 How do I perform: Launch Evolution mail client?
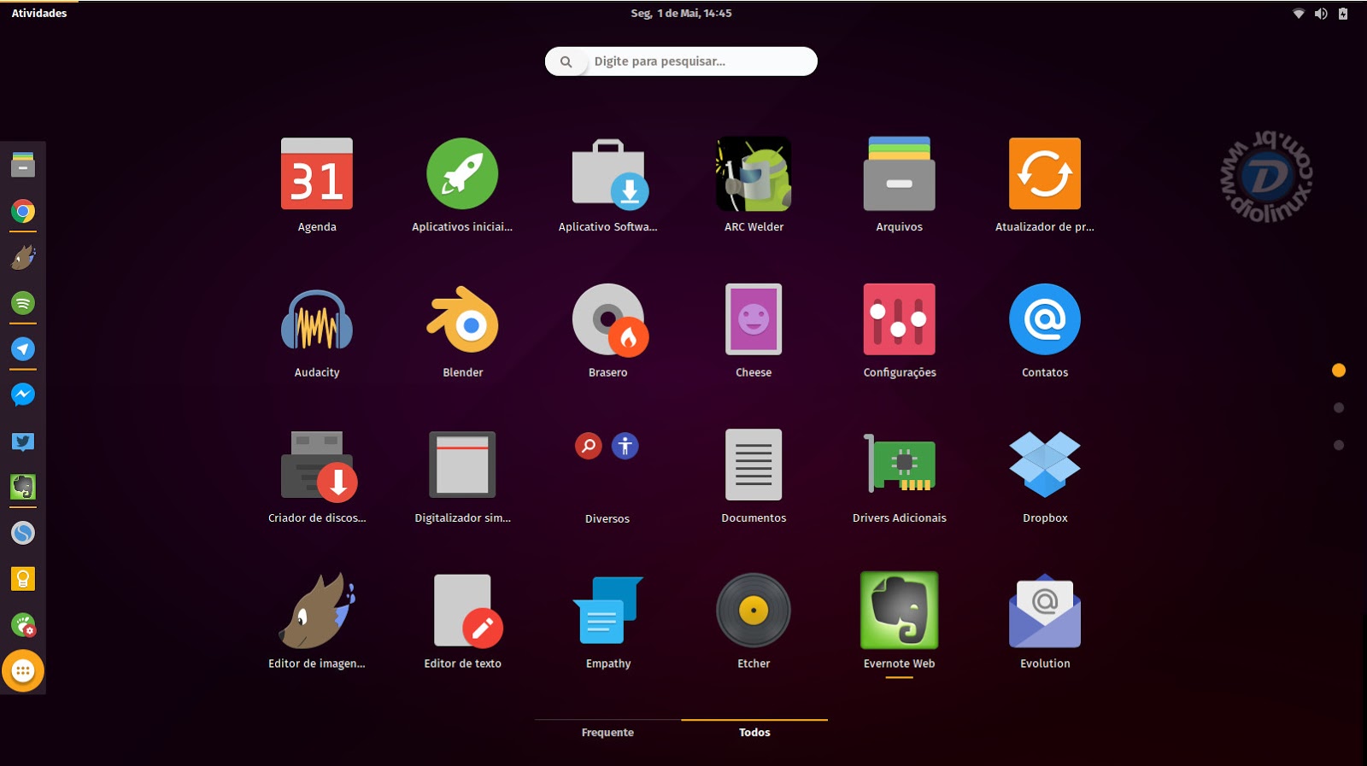click(1045, 611)
